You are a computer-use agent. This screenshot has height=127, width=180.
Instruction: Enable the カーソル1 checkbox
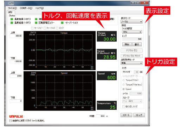32,28
